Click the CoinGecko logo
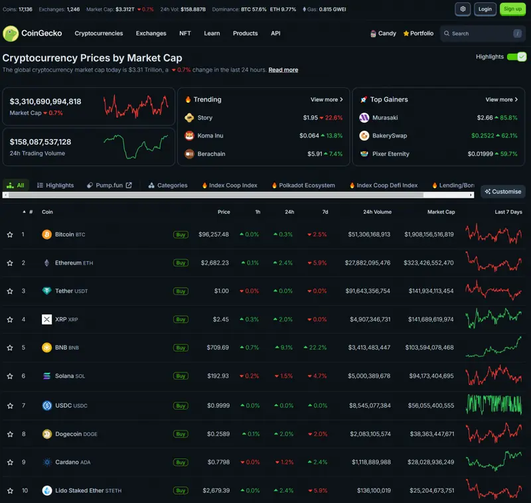 (33, 33)
